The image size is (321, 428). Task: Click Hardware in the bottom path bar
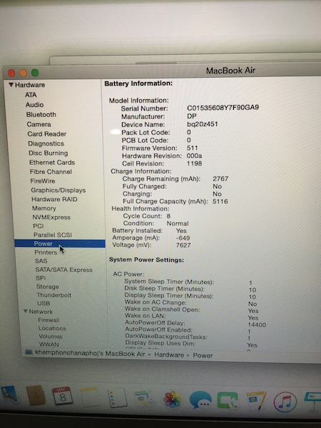169,355
